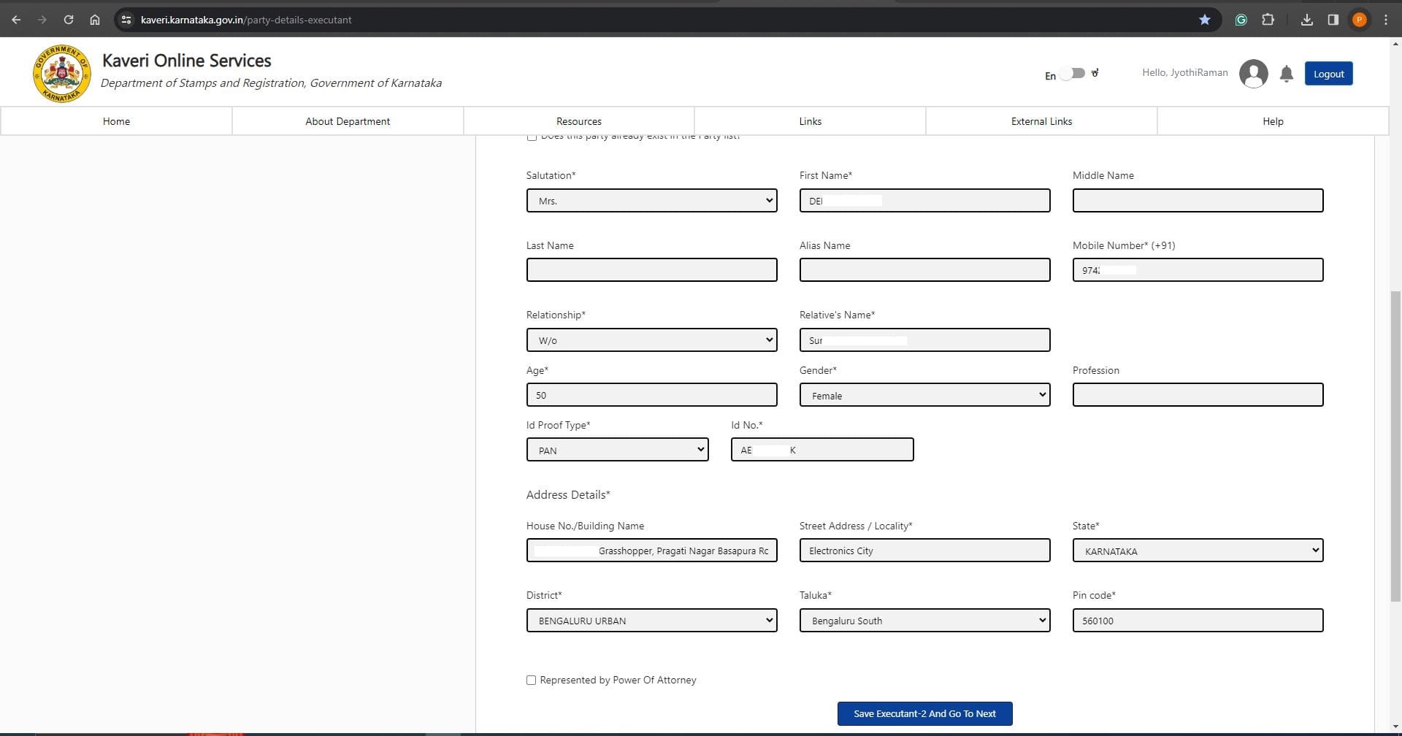Tick the party already exists checkbox
This screenshot has width=1402, height=736.
click(532, 137)
